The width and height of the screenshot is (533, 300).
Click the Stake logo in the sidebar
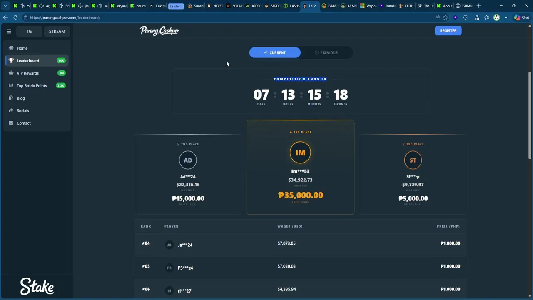coord(37,287)
